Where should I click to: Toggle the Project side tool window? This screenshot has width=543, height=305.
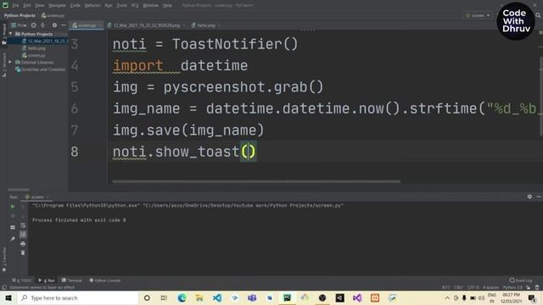pos(4,34)
